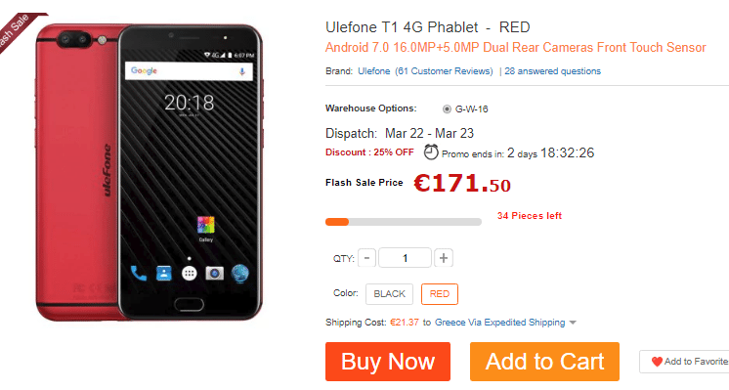Image resolution: width=729 pixels, height=390 pixels.
Task: Click the Gallery app icon on phone screen
Action: [206, 226]
